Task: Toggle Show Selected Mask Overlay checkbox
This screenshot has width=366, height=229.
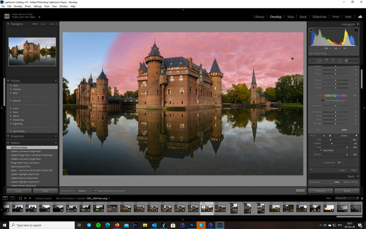Action: point(96,191)
